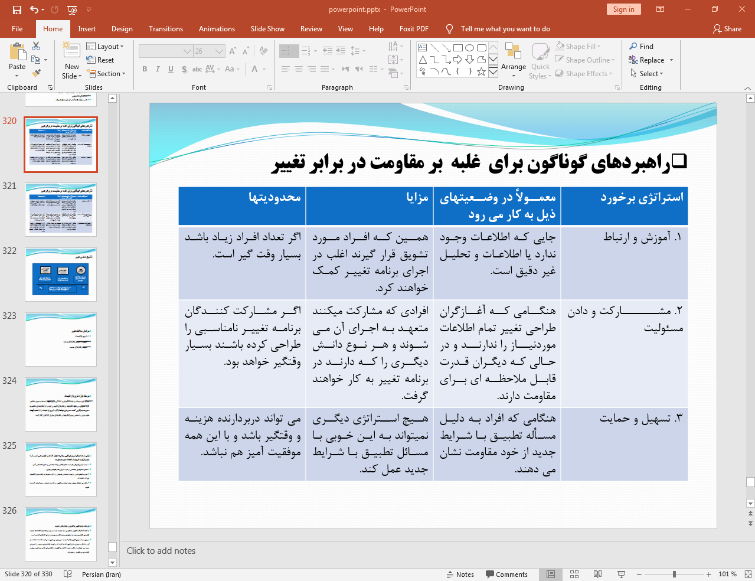Select slide 325 thumbnail
Viewport: 755px width, 581px height.
(x=61, y=469)
